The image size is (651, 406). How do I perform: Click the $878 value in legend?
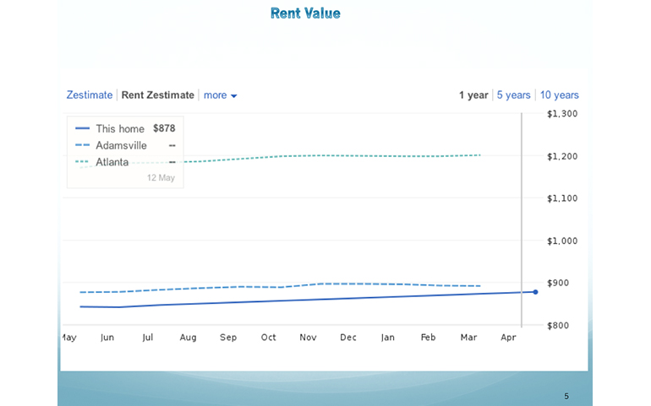pos(164,129)
